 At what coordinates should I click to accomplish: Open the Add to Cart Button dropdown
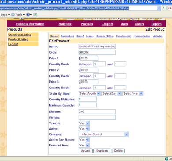point(84,140)
